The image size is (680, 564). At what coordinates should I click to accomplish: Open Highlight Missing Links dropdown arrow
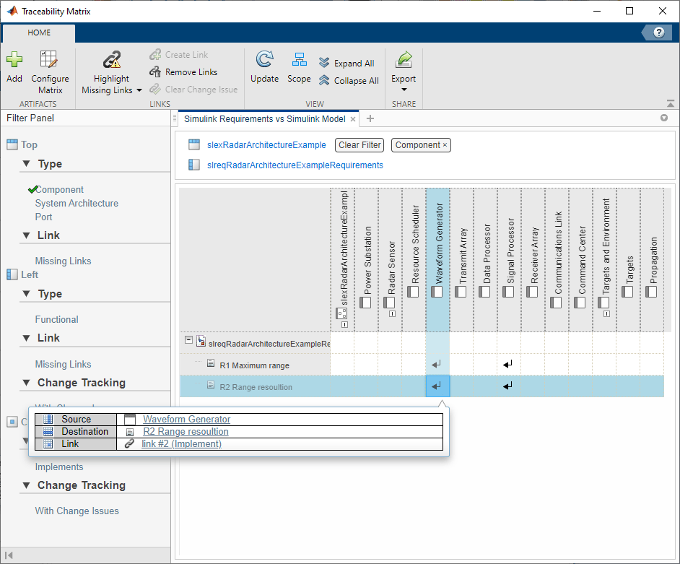coord(139,90)
